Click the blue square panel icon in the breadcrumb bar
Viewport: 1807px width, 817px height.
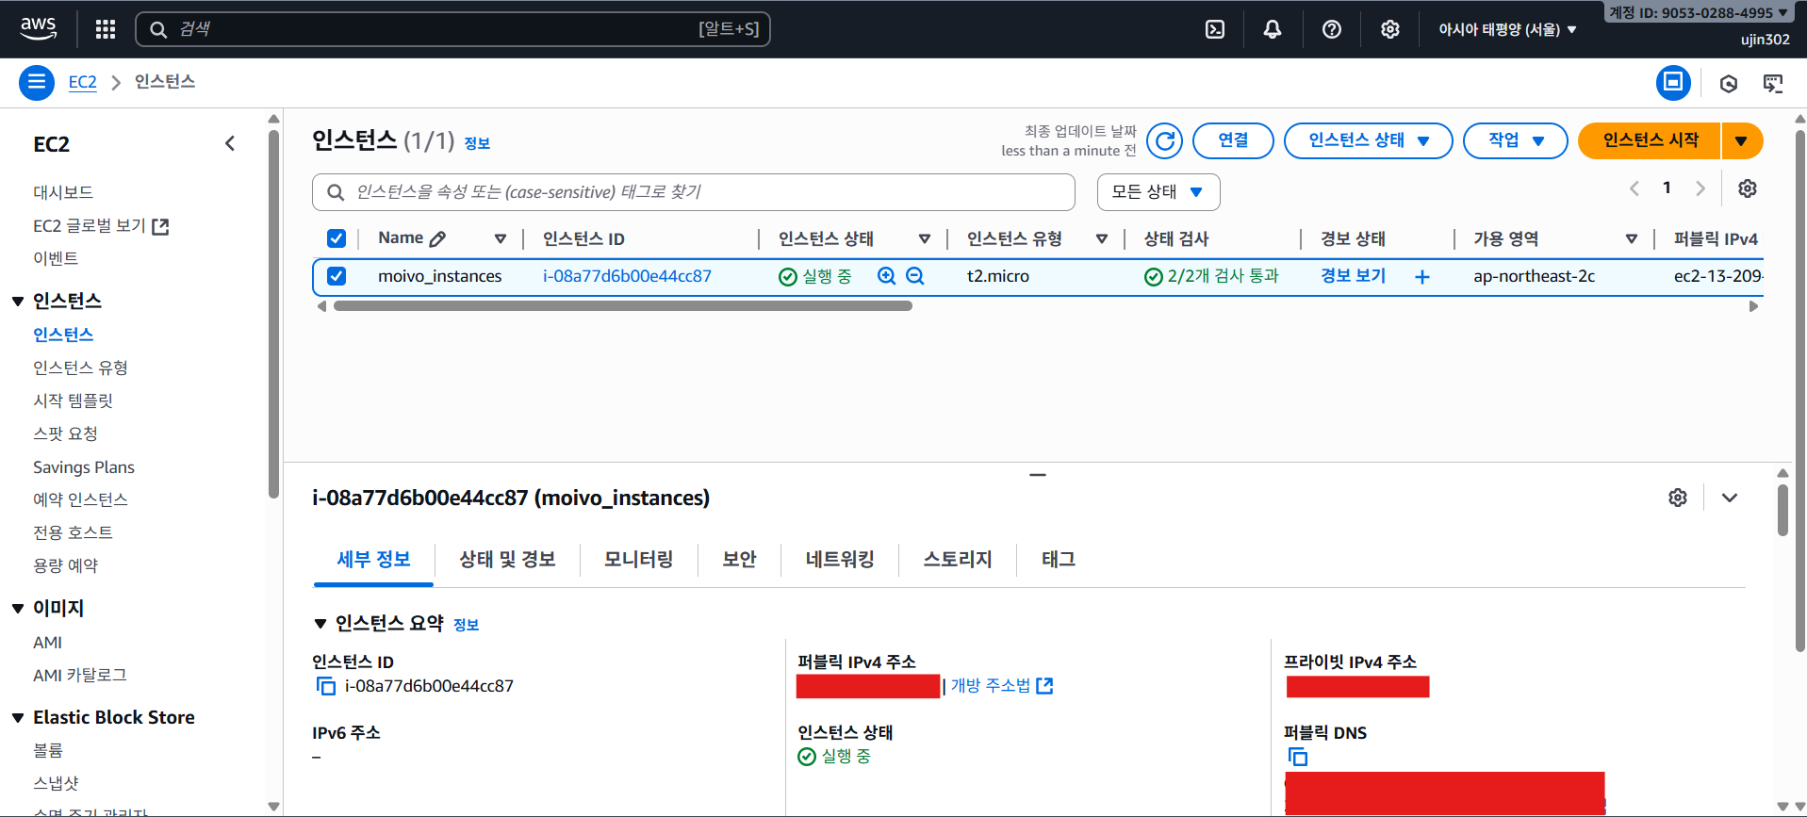click(x=1673, y=83)
